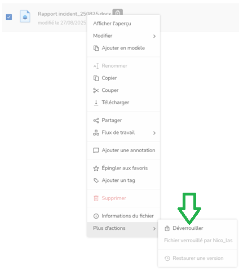
Task: Click the Partager share icon
Action: 96,121
